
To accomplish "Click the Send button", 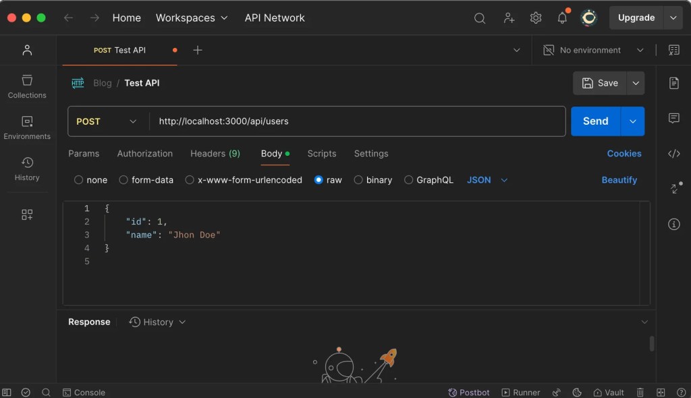I will [595, 121].
